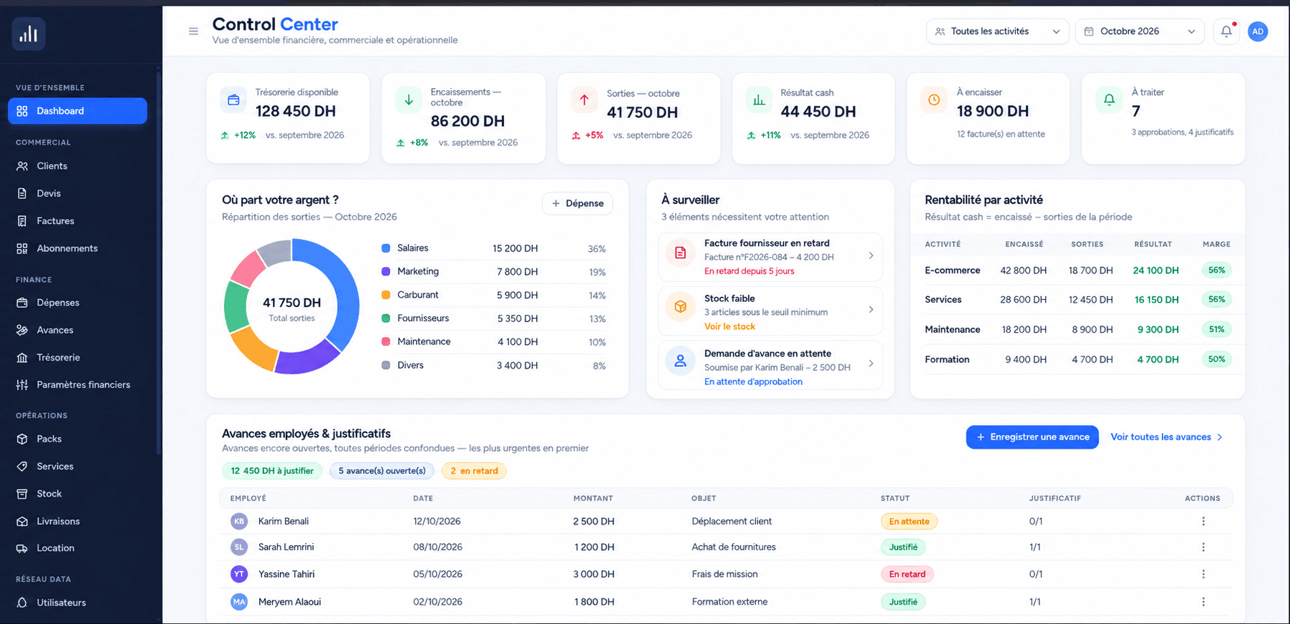
Task: Expand the Demande d'avance en attente chevron
Action: 870,364
